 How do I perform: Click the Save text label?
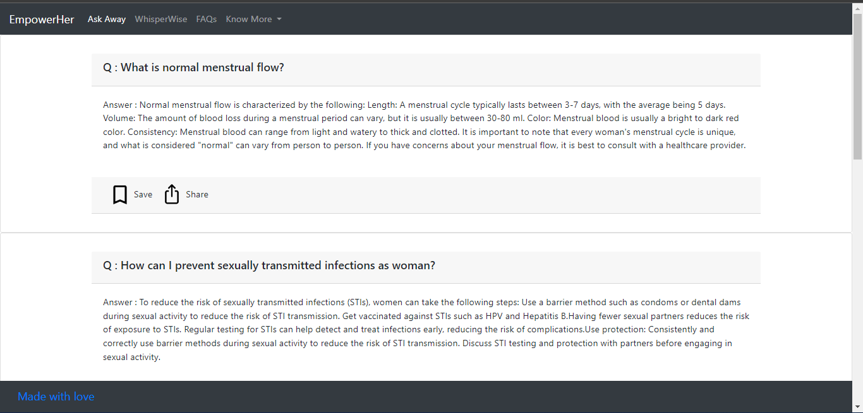143,195
